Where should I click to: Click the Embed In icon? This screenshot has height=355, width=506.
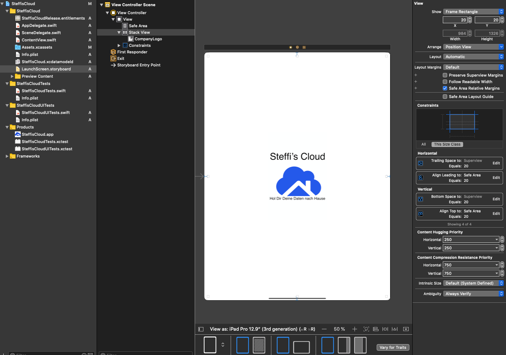pyautogui.click(x=406, y=329)
